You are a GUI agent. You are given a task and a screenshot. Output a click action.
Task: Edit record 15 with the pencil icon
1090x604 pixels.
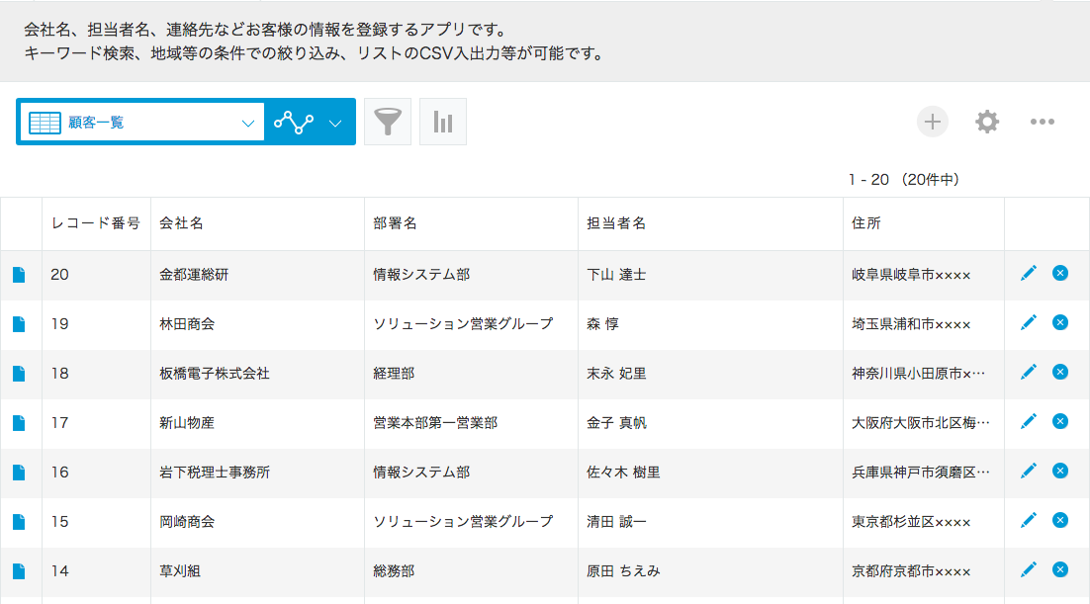(1029, 520)
